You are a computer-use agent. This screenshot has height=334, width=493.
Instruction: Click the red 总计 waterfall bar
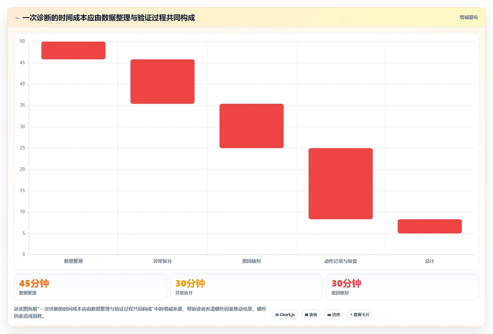click(x=430, y=226)
